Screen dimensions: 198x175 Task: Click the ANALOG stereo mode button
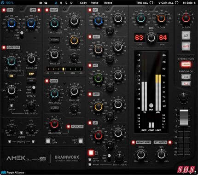point(186,64)
